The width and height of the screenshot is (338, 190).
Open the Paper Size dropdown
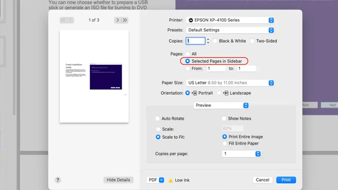point(230,83)
